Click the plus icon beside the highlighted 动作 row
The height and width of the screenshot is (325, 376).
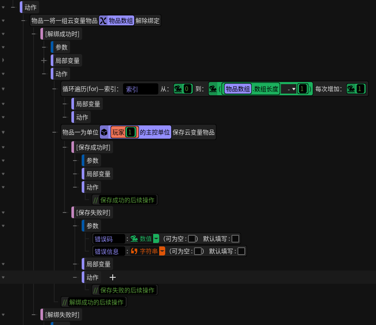pyautogui.click(x=112, y=277)
